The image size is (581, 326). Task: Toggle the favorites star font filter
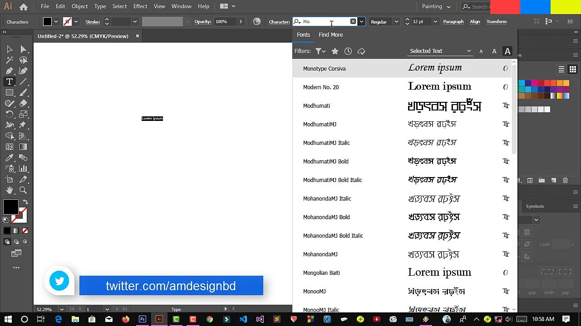tap(335, 51)
